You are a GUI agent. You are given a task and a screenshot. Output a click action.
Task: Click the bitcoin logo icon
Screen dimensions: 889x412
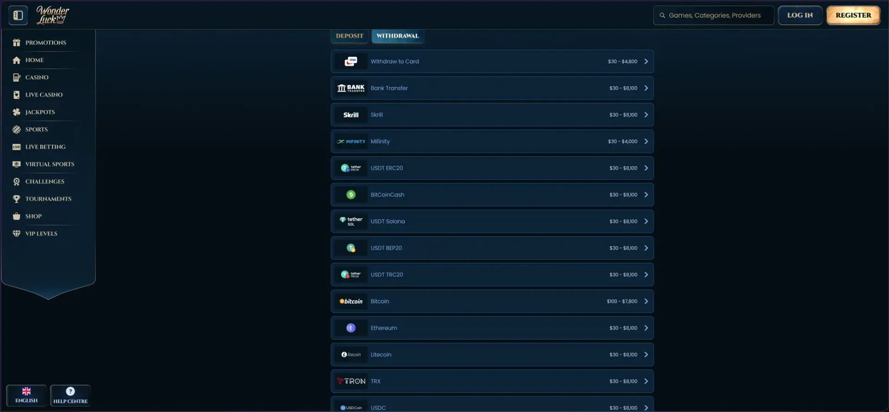pos(351,301)
